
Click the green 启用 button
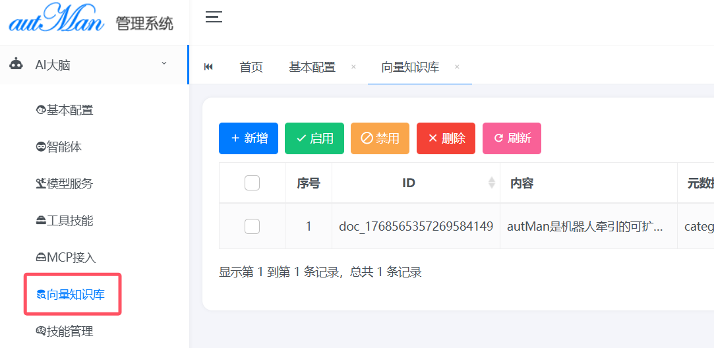314,138
